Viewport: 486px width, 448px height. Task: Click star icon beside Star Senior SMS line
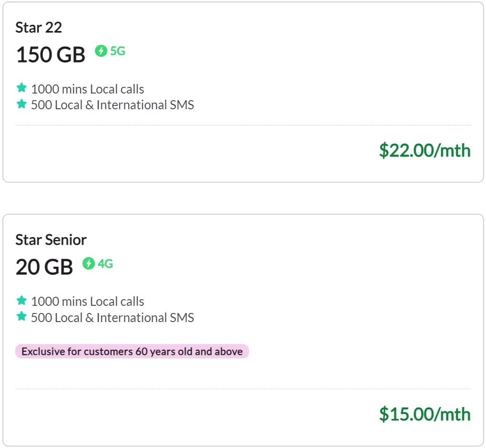pyautogui.click(x=21, y=316)
